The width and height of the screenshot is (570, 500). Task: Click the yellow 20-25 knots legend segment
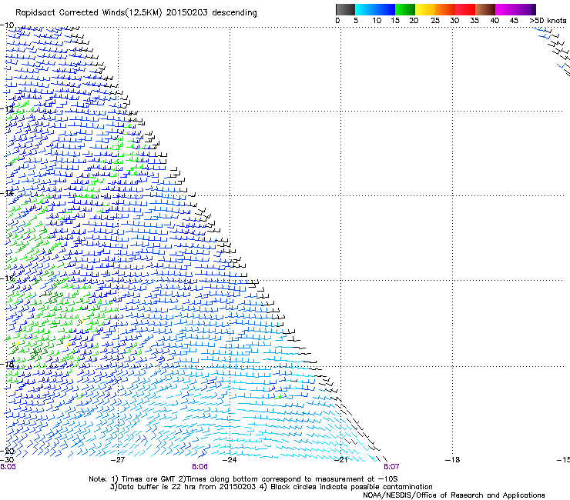click(x=425, y=9)
